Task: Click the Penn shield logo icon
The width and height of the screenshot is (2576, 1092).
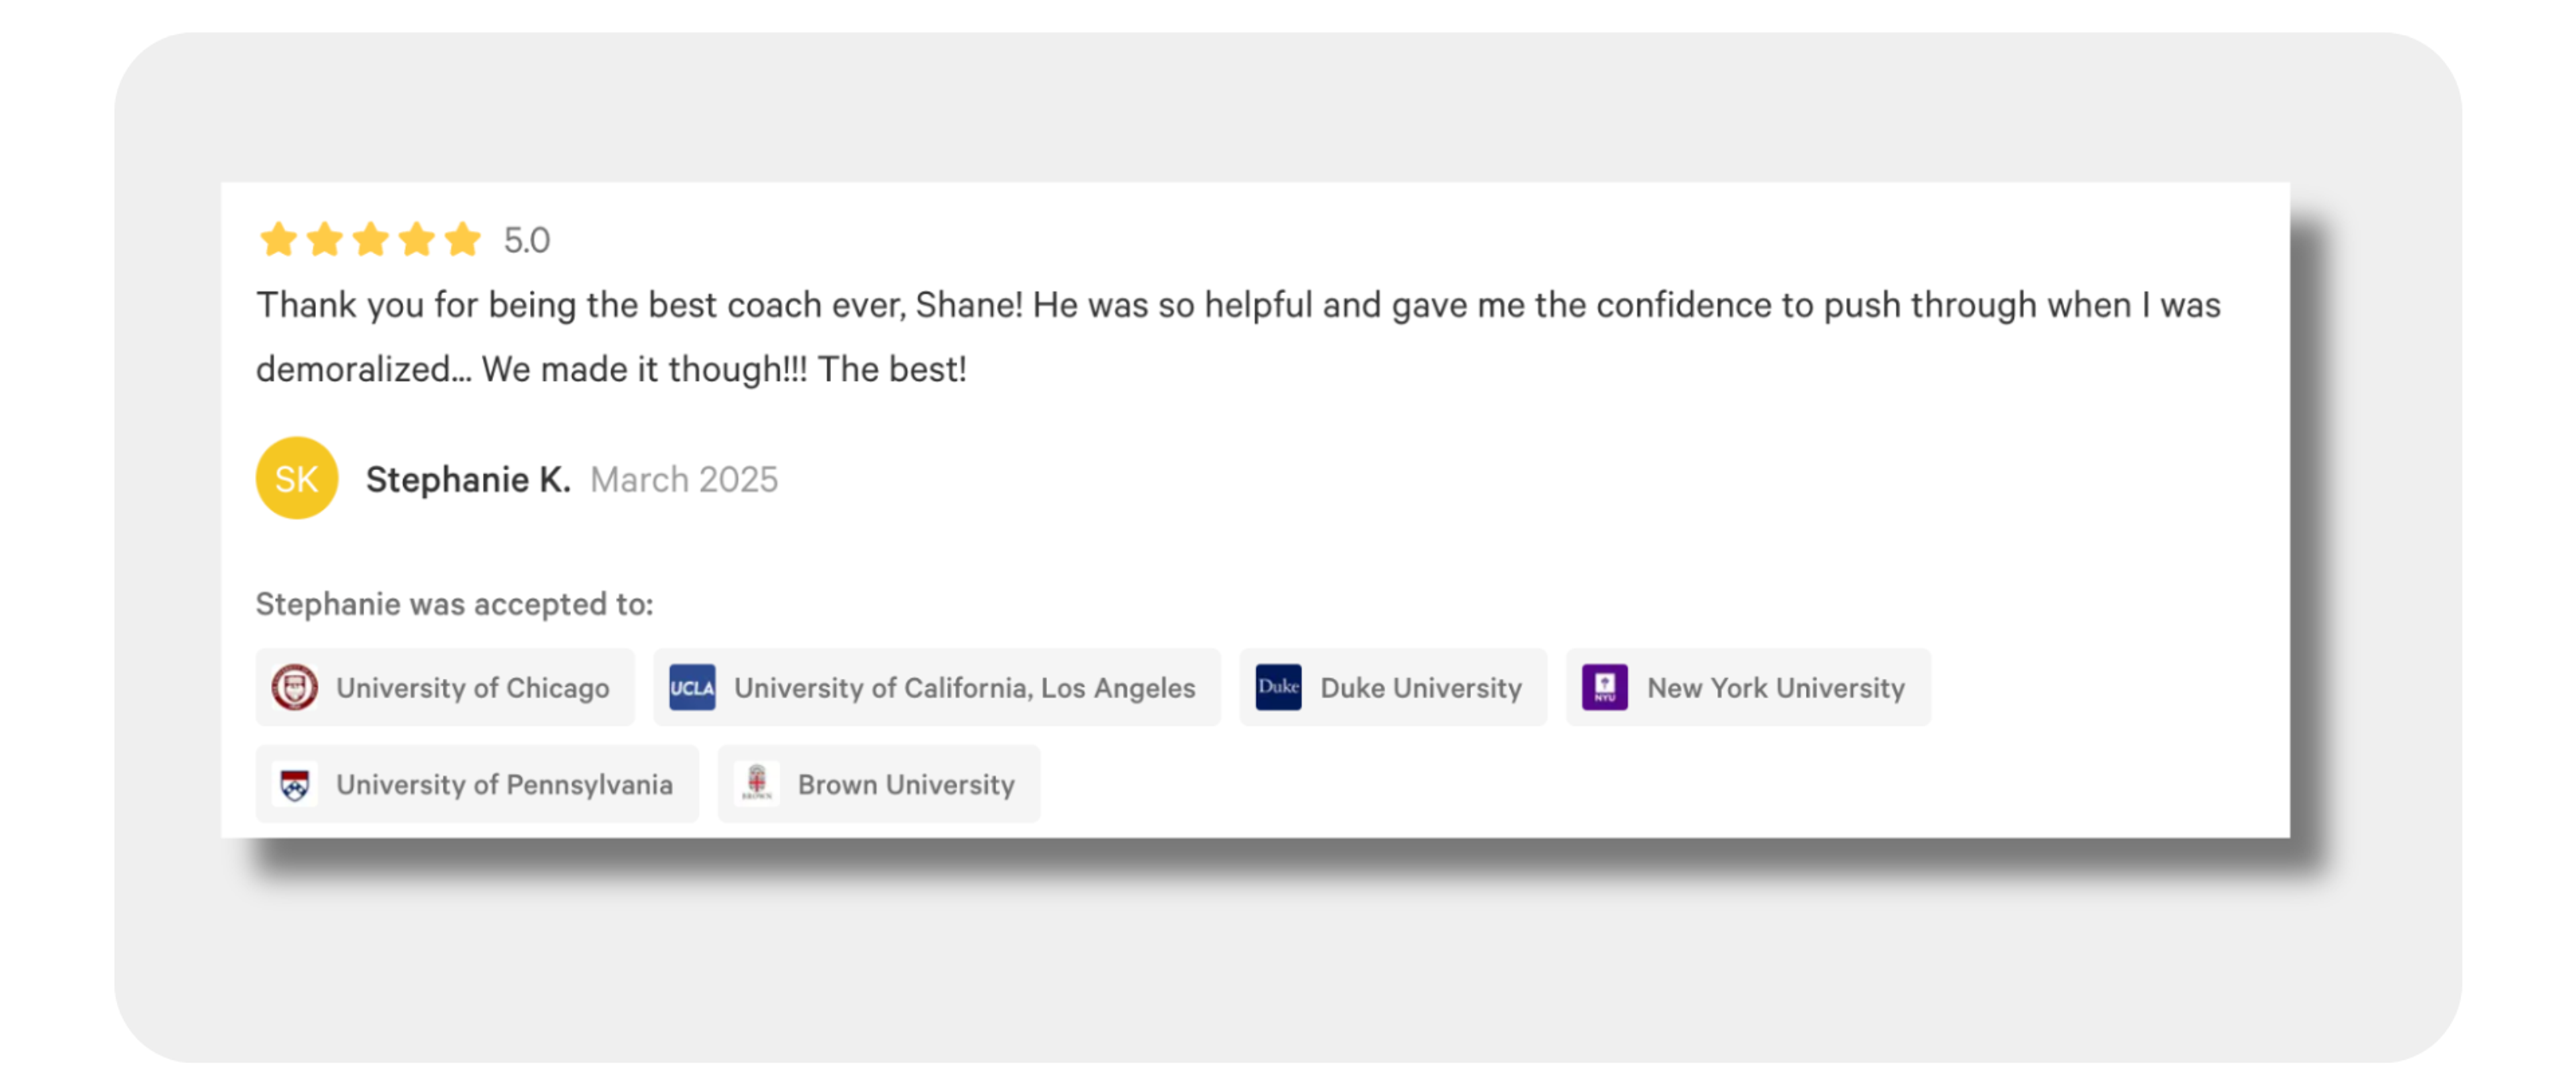Action: (x=294, y=784)
